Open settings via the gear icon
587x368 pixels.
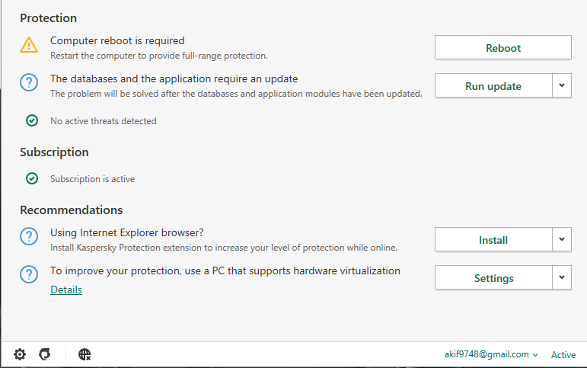pyautogui.click(x=20, y=354)
